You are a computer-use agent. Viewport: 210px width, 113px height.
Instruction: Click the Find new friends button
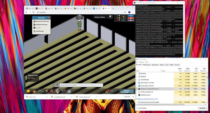click(127, 91)
